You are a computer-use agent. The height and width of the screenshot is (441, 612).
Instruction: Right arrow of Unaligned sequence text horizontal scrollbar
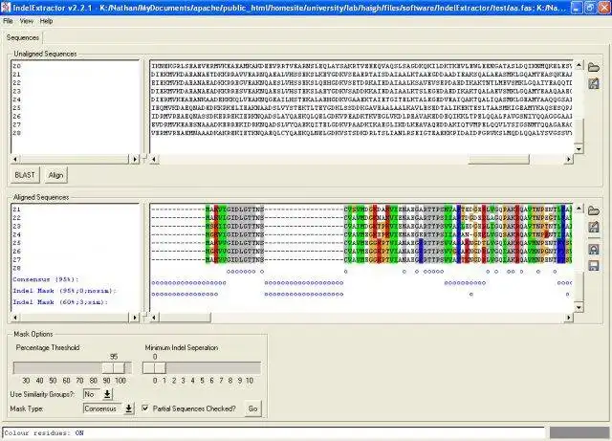point(569,159)
